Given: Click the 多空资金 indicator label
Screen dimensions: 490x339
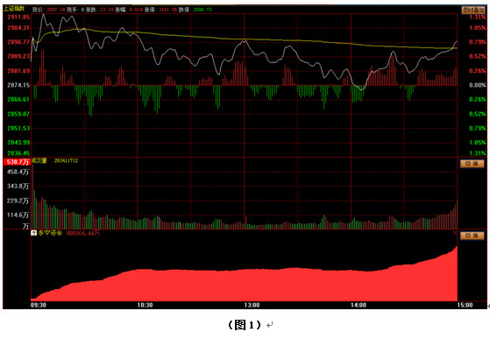Looking at the screenshot, I should tap(50, 233).
